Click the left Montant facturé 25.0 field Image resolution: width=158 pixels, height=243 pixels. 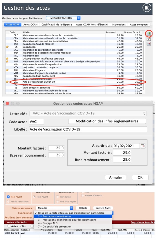click(x=56, y=148)
